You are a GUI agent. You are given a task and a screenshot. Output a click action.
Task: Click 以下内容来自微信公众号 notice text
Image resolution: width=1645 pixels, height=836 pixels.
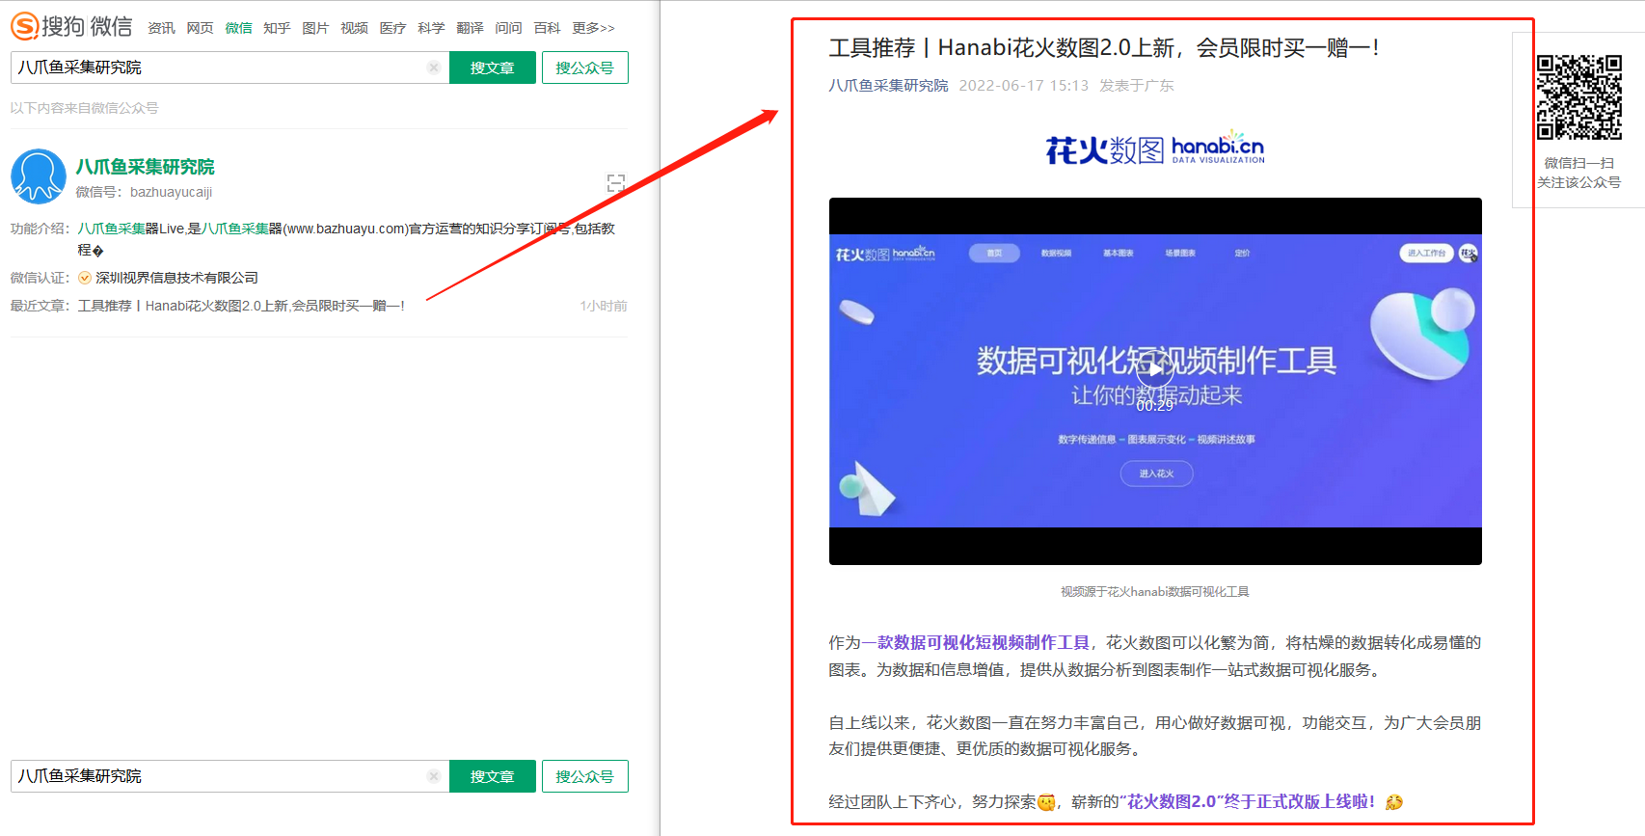click(85, 108)
